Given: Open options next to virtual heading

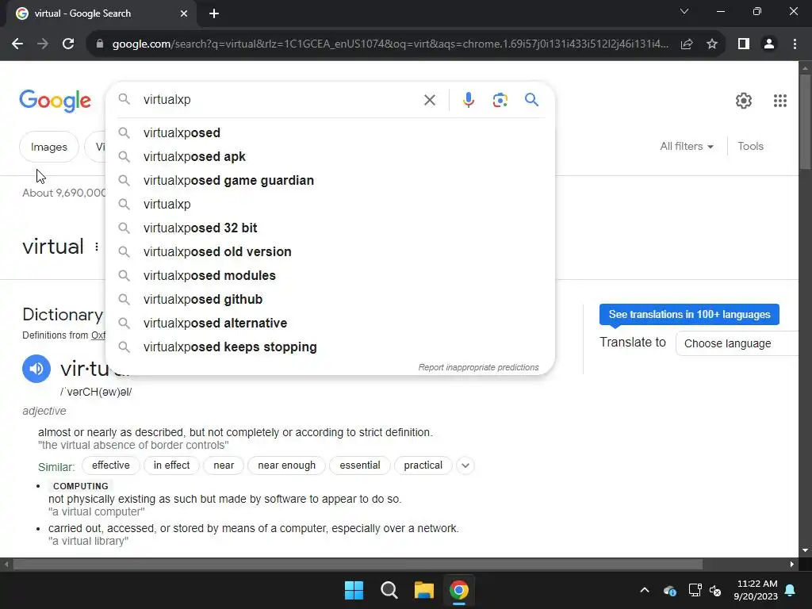Looking at the screenshot, I should tap(96, 247).
